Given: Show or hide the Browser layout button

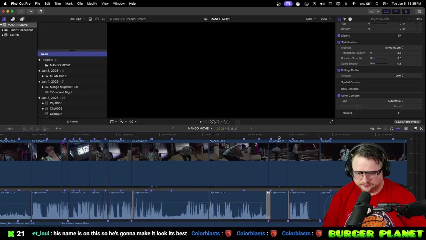Looking at the screenshot, I should 386,11.
